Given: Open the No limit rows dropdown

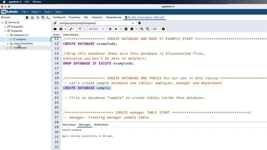Looking at the screenshot, I should (96, 29).
